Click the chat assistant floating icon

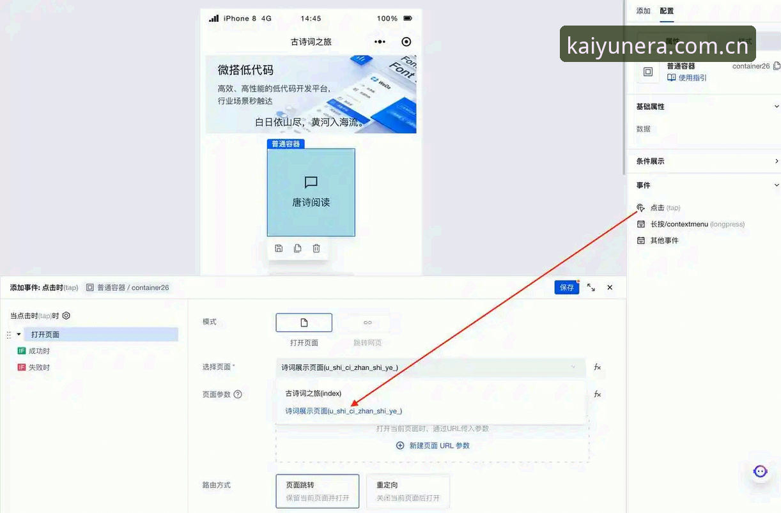coord(760,471)
